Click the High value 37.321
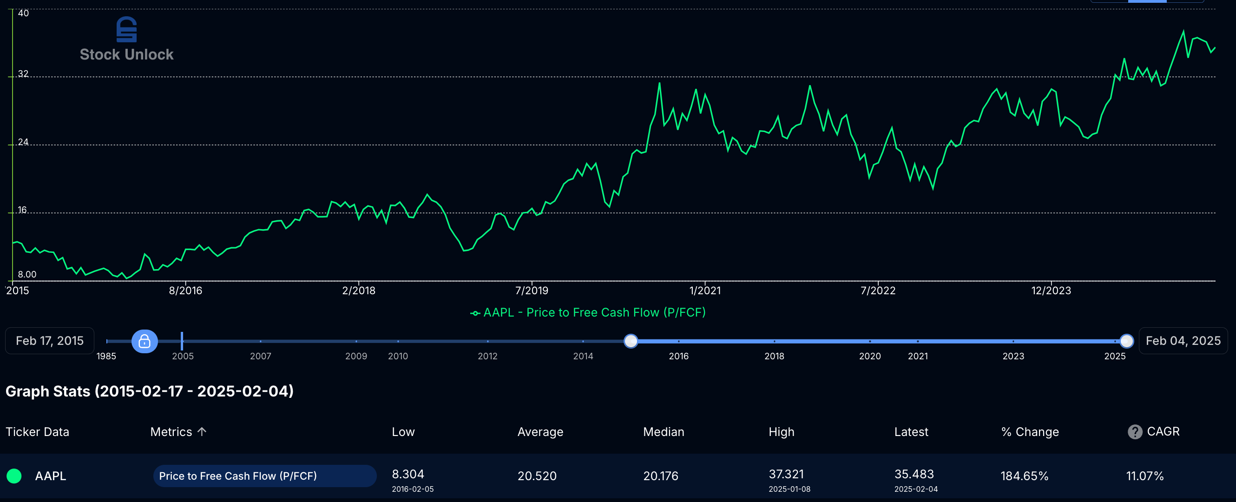 point(785,474)
